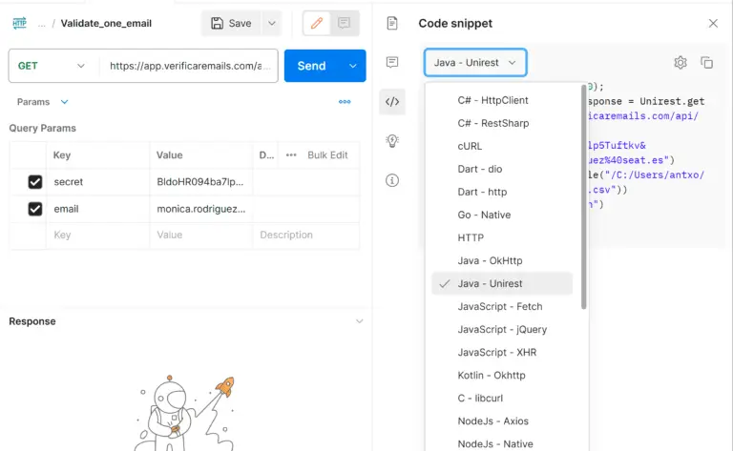
Task: Expand the Save options arrow
Action: [272, 23]
